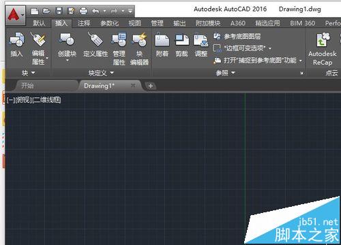Screen dimensions: 341x245
Task: Click the [二维线框] visual style control
Action: pyautogui.click(x=47, y=100)
